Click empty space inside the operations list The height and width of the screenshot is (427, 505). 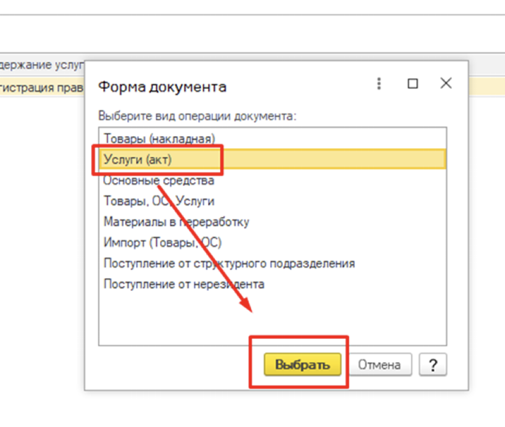click(270, 319)
